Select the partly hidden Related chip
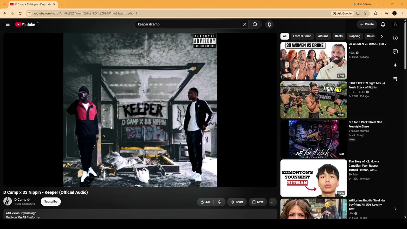407x229 pixels. click(371, 36)
